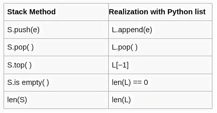Click the Realization with Python list header
This screenshot has width=217, height=113.
click(x=160, y=12)
